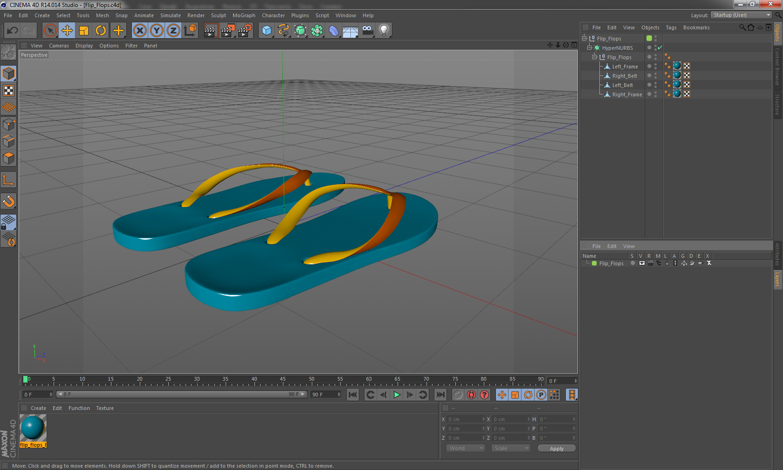This screenshot has width=783, height=470.
Task: Toggle Y-axis lock
Action: 157,31
